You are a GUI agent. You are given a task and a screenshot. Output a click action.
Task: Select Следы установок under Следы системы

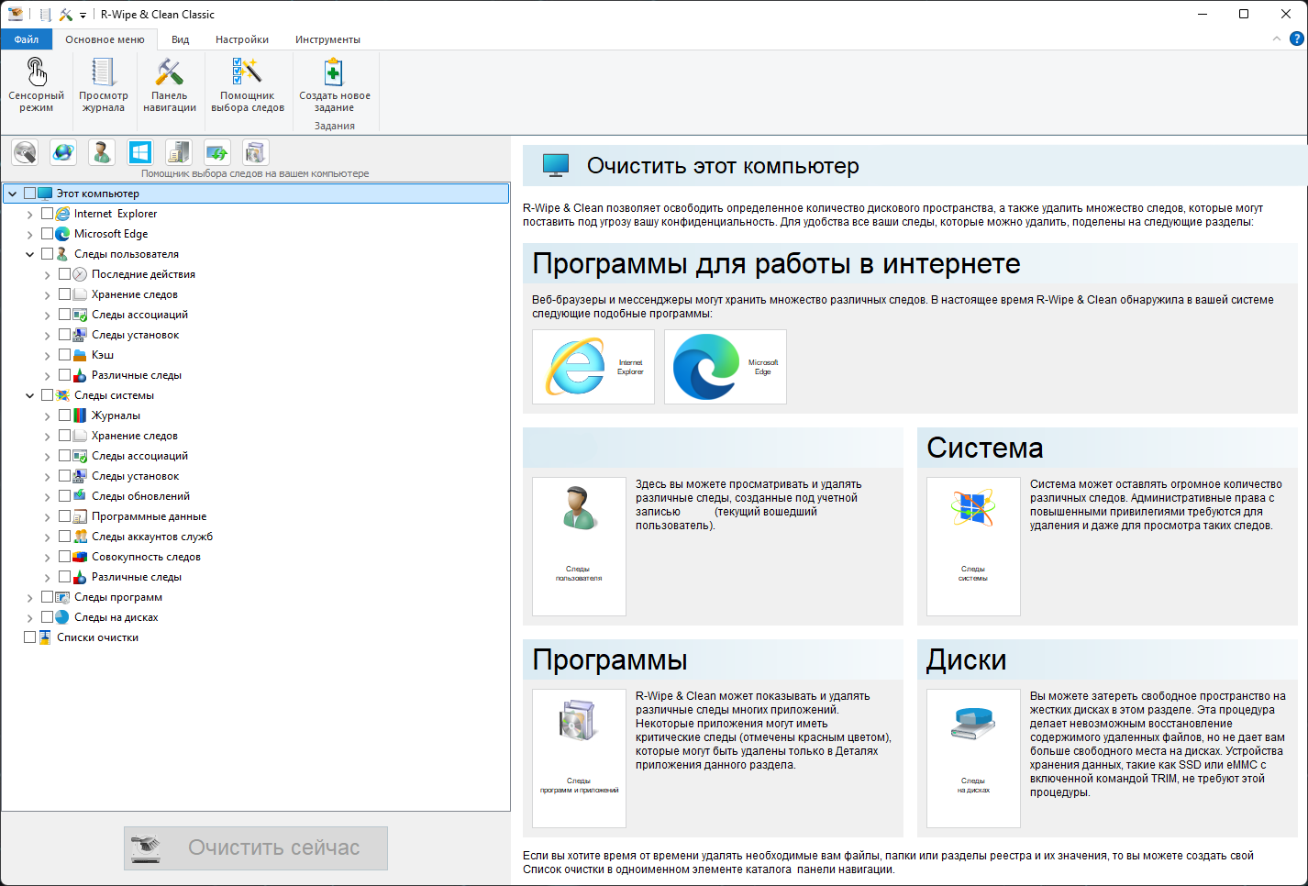click(135, 476)
